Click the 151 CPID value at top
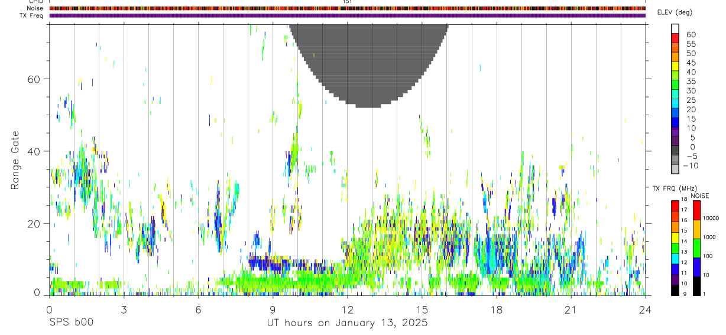 tap(348, 2)
